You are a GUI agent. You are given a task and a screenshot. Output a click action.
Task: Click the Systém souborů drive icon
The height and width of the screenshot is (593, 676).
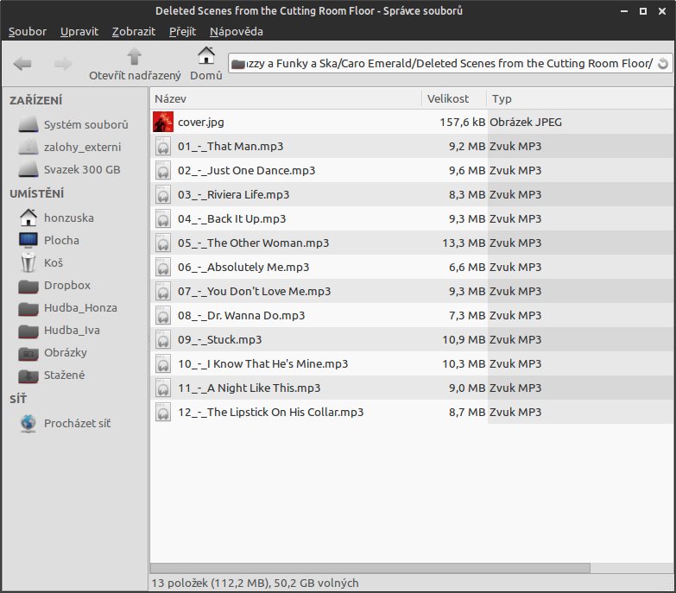tap(28, 124)
